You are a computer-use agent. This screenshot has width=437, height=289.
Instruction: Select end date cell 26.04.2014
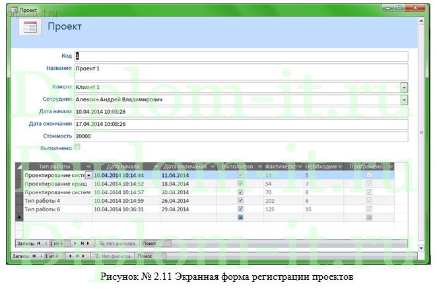coord(189,201)
